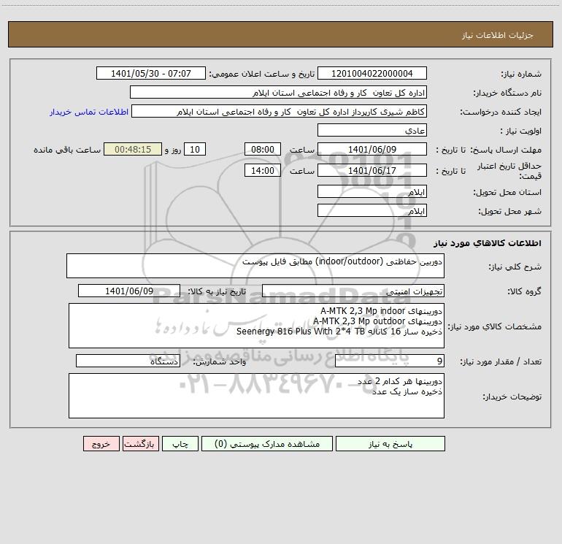
Task: Click the پاسخ به نیاز button
Action: pos(390,443)
